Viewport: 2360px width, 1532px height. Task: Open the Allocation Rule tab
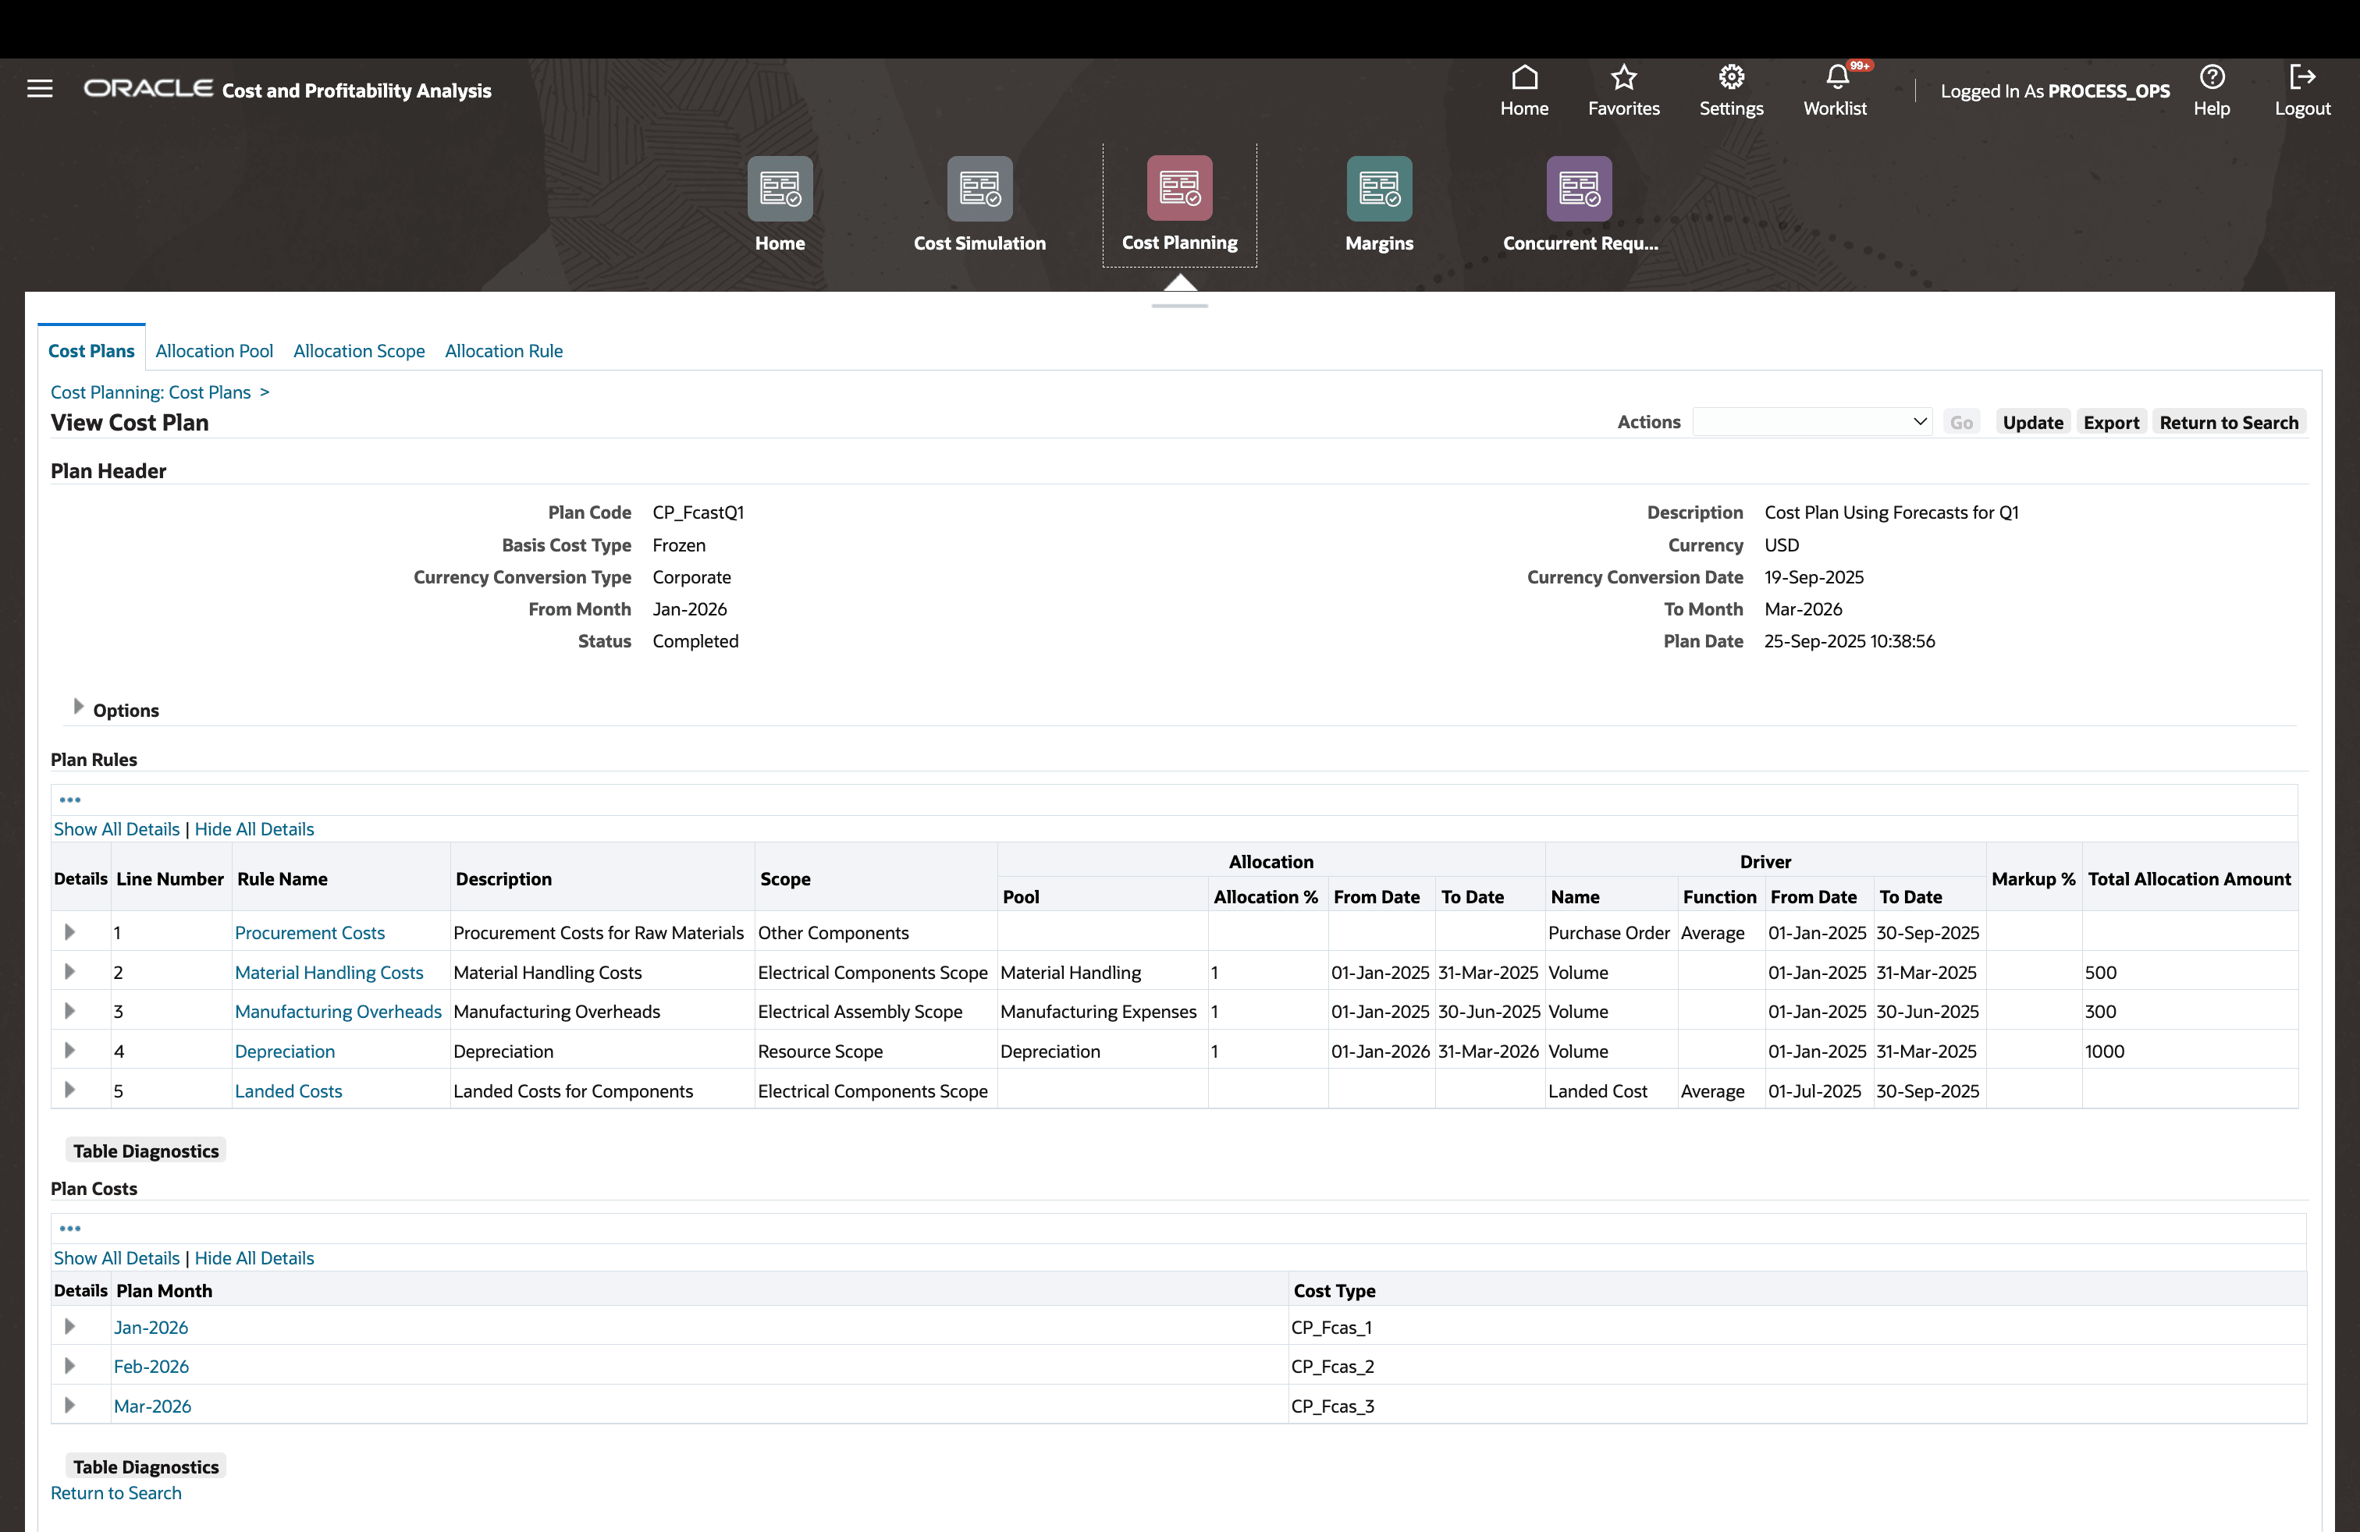click(x=503, y=351)
